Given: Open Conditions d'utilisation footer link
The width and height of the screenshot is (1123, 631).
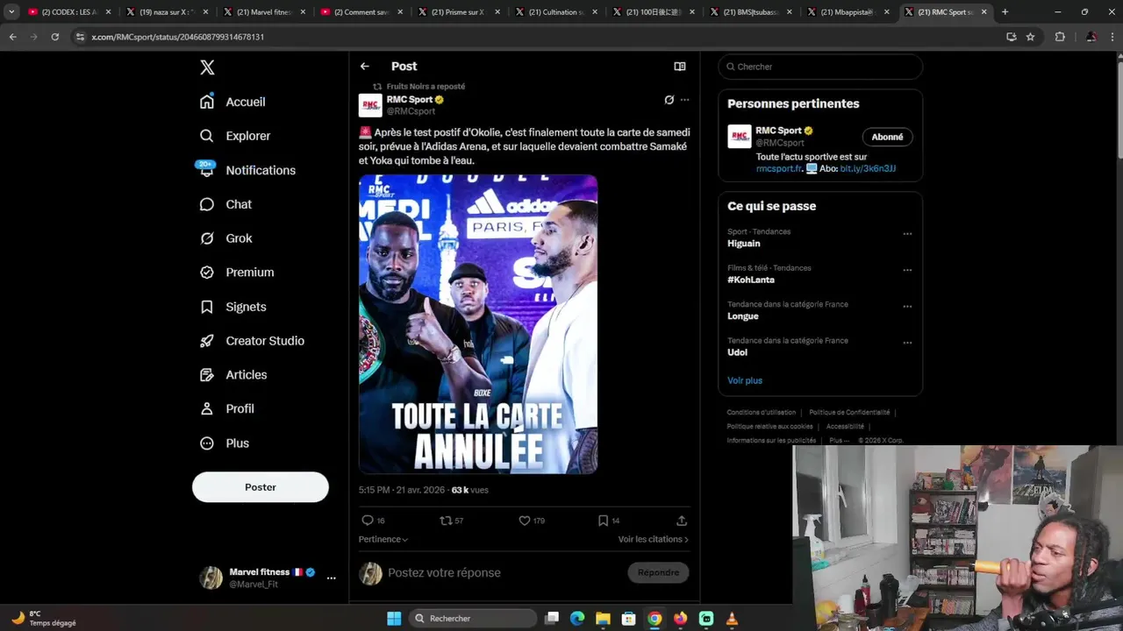Looking at the screenshot, I should (x=762, y=413).
